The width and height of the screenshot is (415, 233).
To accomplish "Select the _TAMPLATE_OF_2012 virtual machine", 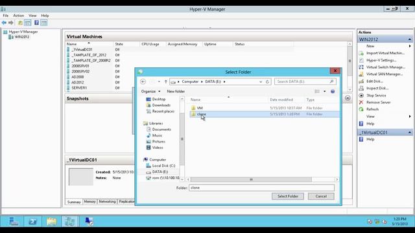I will [89, 55].
